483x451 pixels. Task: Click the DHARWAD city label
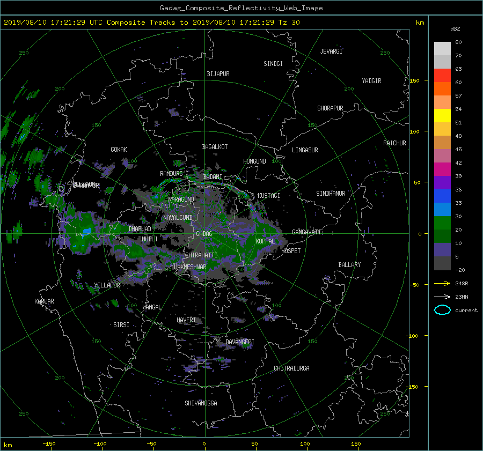click(x=140, y=229)
